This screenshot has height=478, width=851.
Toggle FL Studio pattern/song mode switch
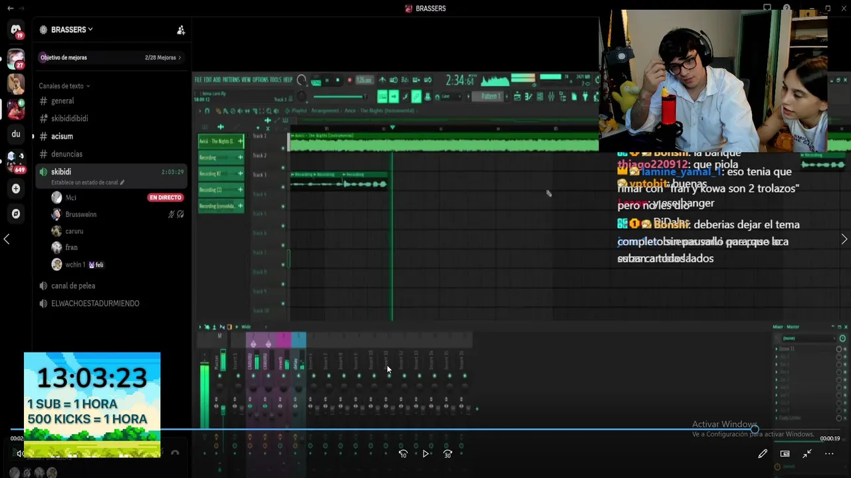point(316,82)
